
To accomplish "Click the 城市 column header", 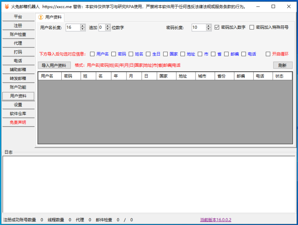I will point(205,76).
